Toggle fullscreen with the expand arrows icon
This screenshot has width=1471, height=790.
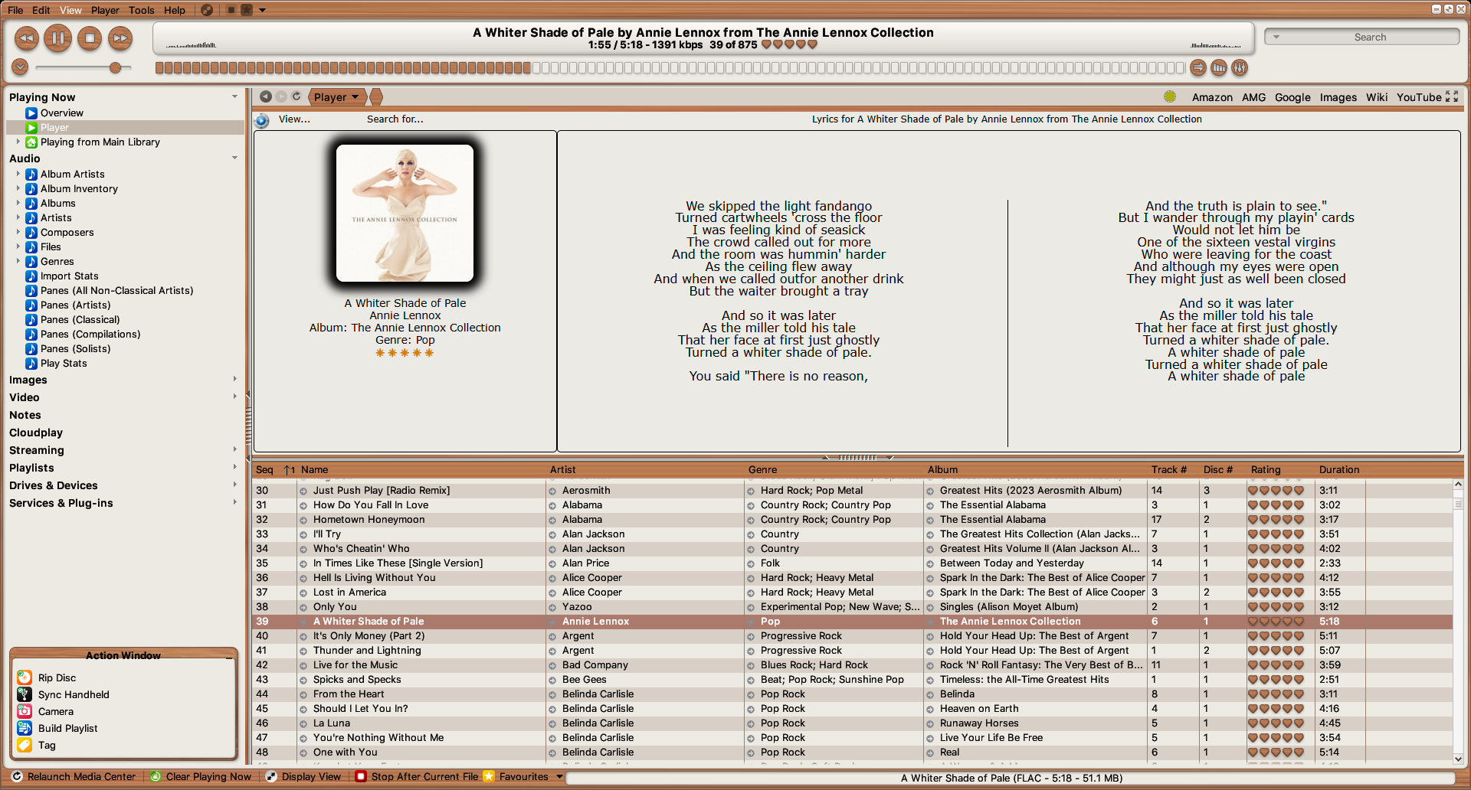pos(1452,96)
